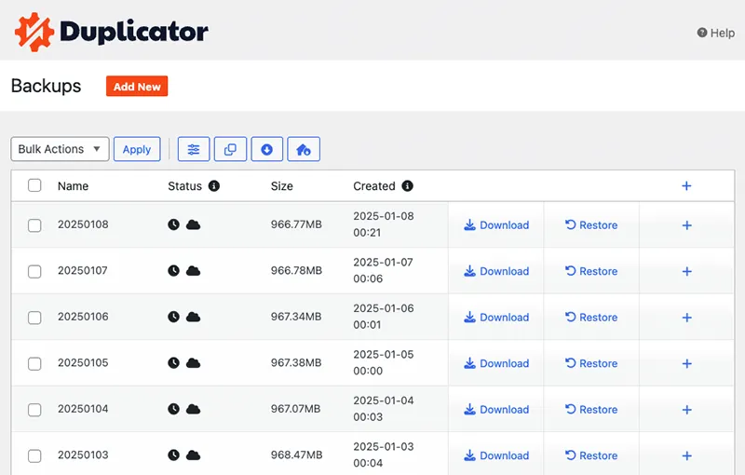Image resolution: width=745 pixels, height=475 pixels.
Task: Click the clock status icon for 20250103
Action: (173, 455)
